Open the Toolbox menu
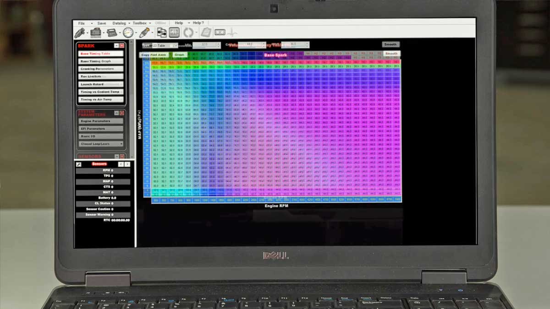 click(x=139, y=23)
